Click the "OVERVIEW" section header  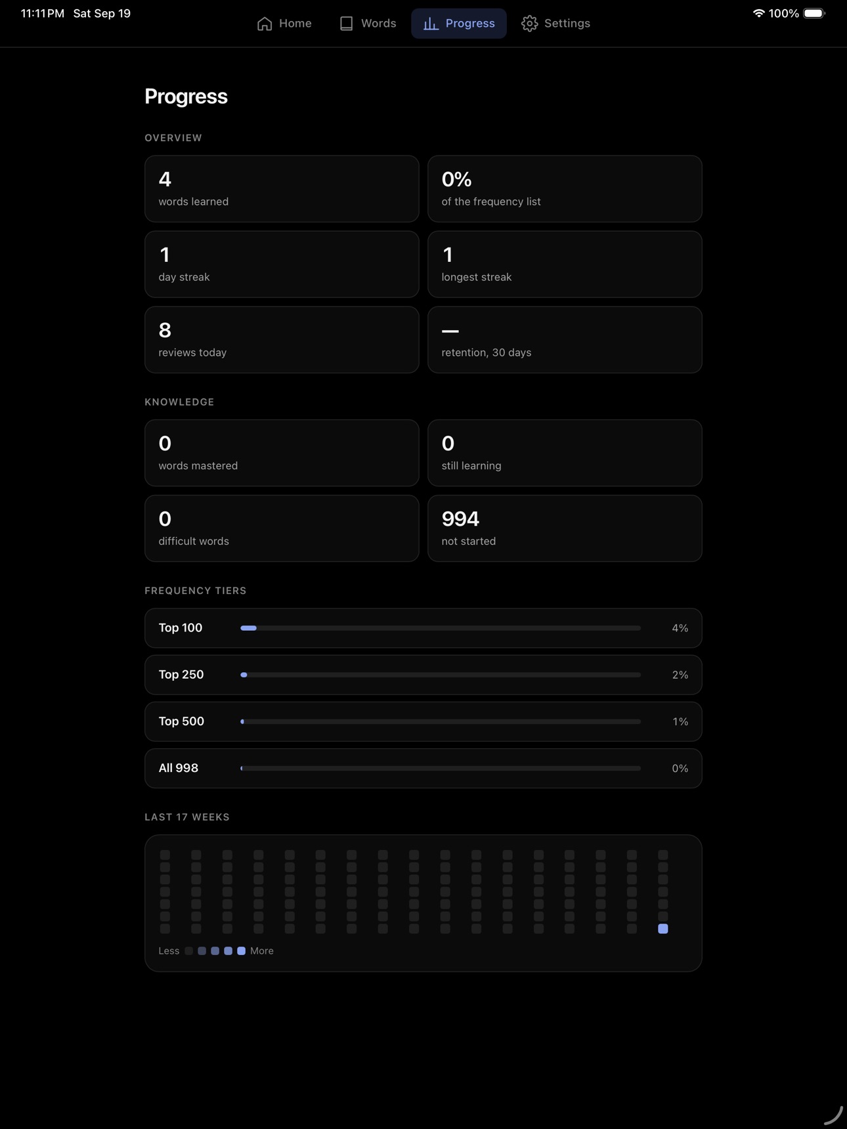(x=173, y=138)
